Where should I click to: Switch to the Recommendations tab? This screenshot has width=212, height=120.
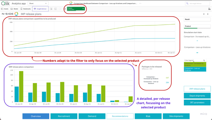120,116
